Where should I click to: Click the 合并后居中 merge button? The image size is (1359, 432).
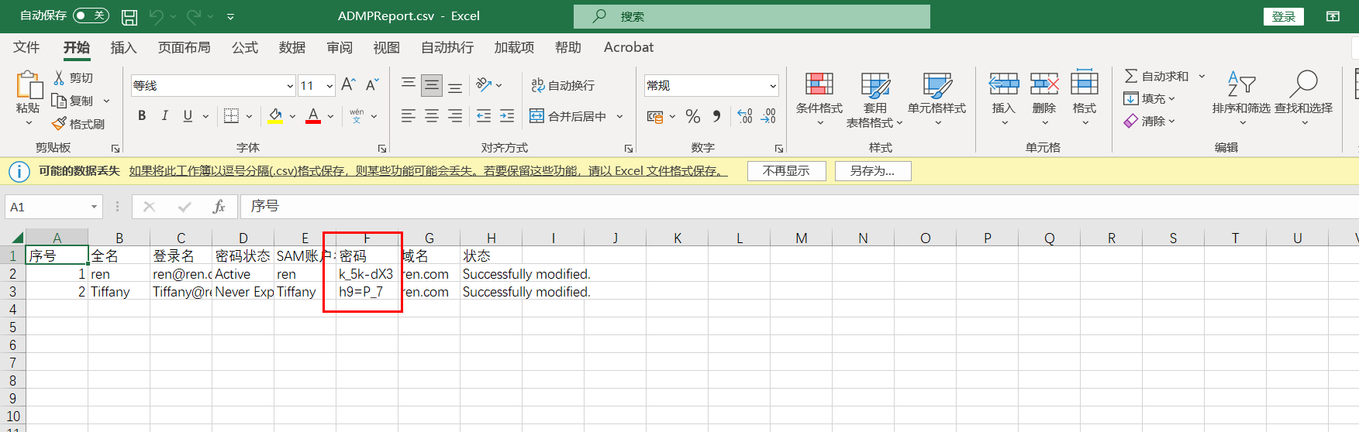[569, 116]
